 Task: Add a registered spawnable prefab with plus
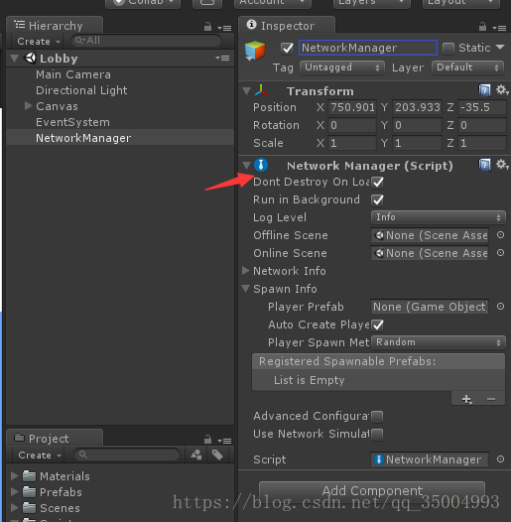point(466,399)
